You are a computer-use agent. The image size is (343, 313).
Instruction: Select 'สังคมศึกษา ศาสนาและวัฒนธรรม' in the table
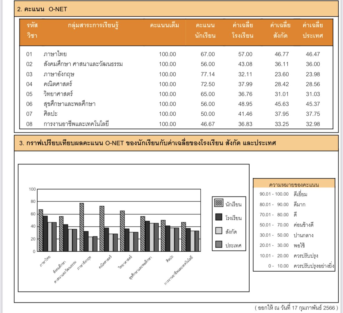(83, 64)
